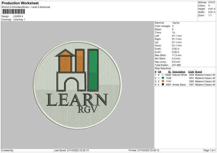Viewport: 217px width, 153px height.
Task: Click the thread code '1004'
Action: pyautogui.click(x=191, y=75)
